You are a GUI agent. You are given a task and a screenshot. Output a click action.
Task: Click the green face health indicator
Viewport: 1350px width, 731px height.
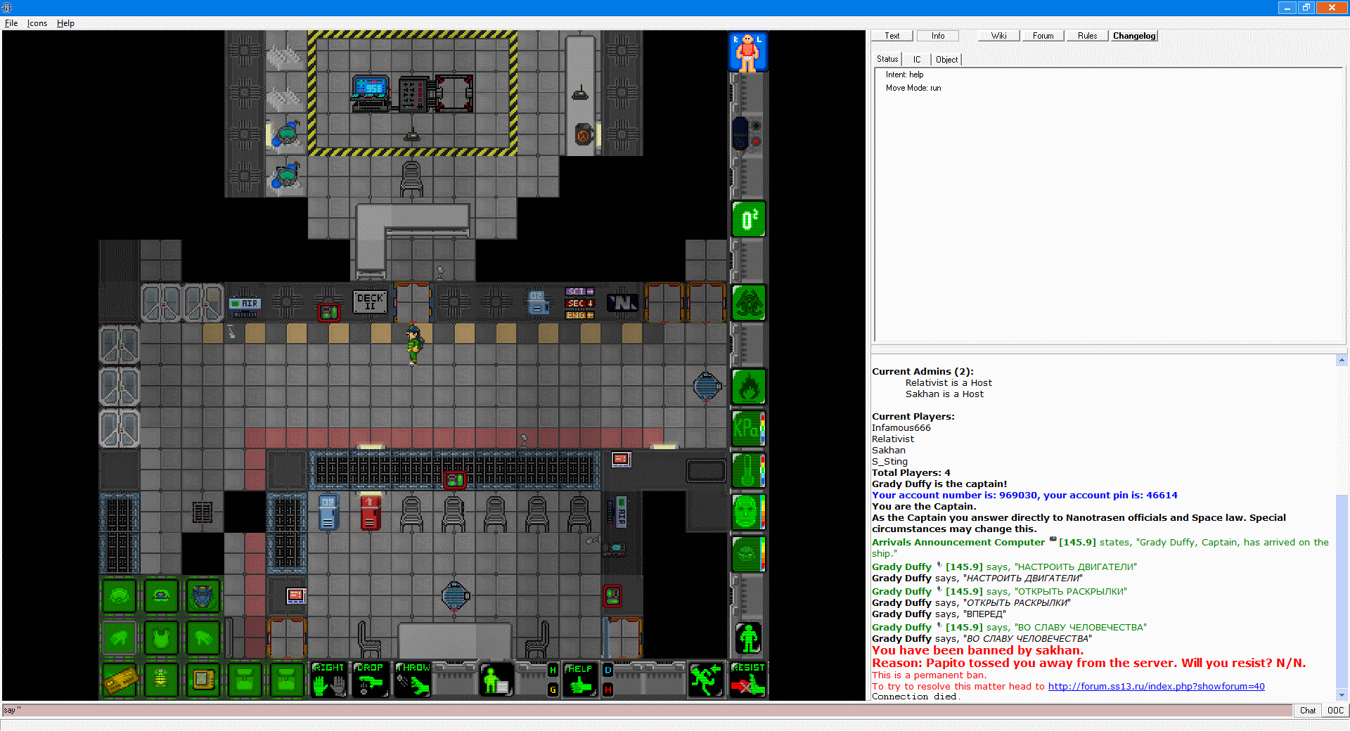[x=749, y=512]
